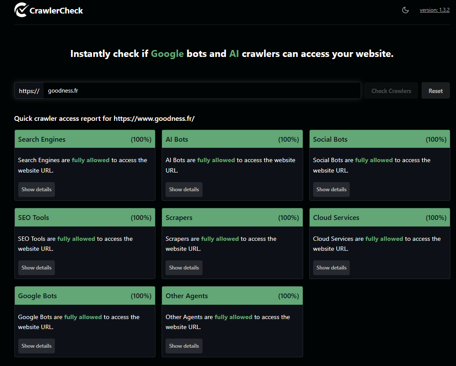This screenshot has height=366, width=456.
Task: Show details for SEO Tools
Action: tap(36, 267)
